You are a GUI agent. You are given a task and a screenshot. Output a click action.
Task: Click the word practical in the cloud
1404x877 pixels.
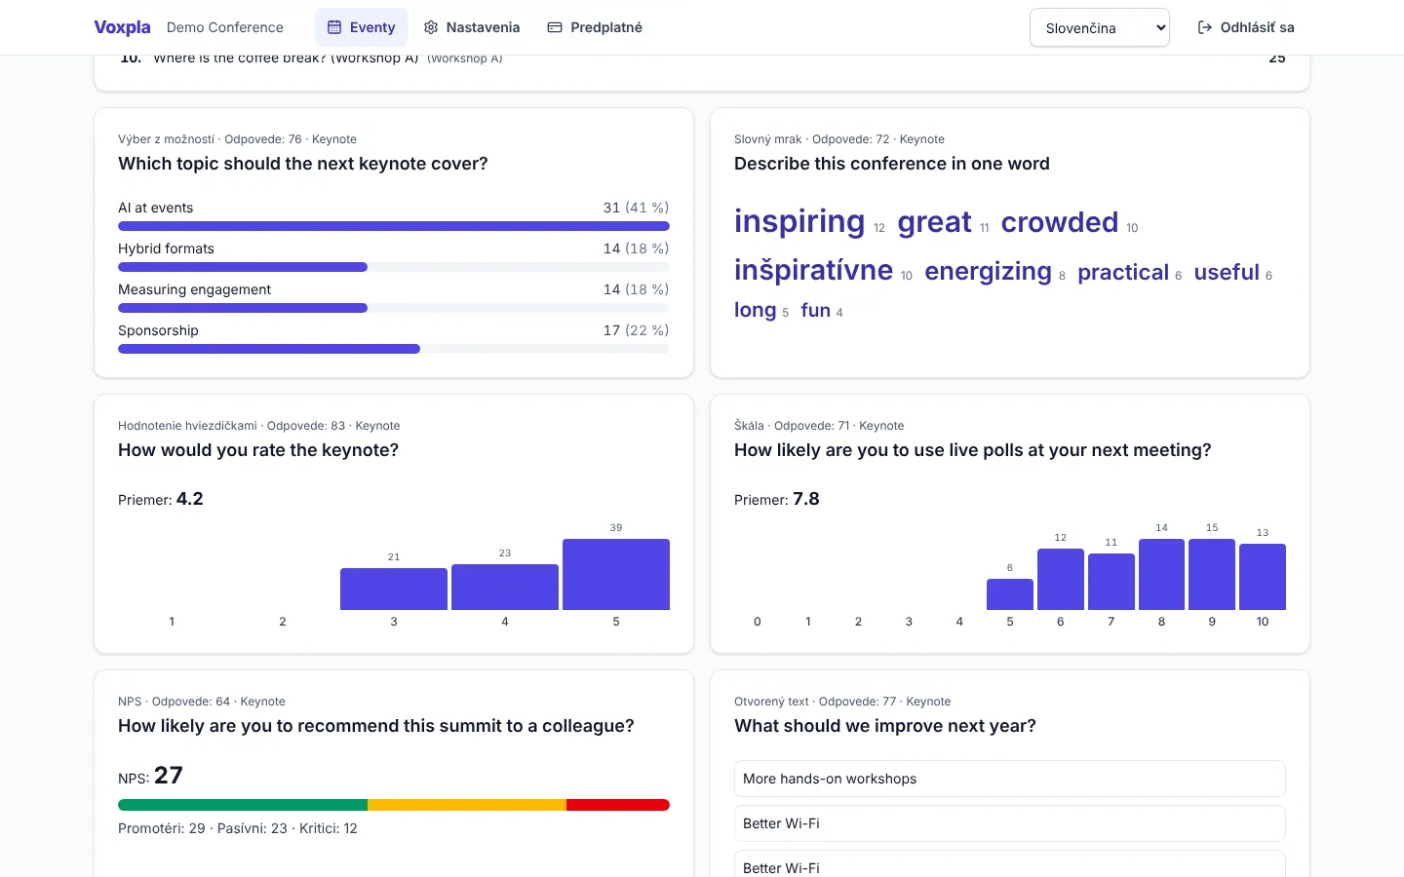[1123, 272]
